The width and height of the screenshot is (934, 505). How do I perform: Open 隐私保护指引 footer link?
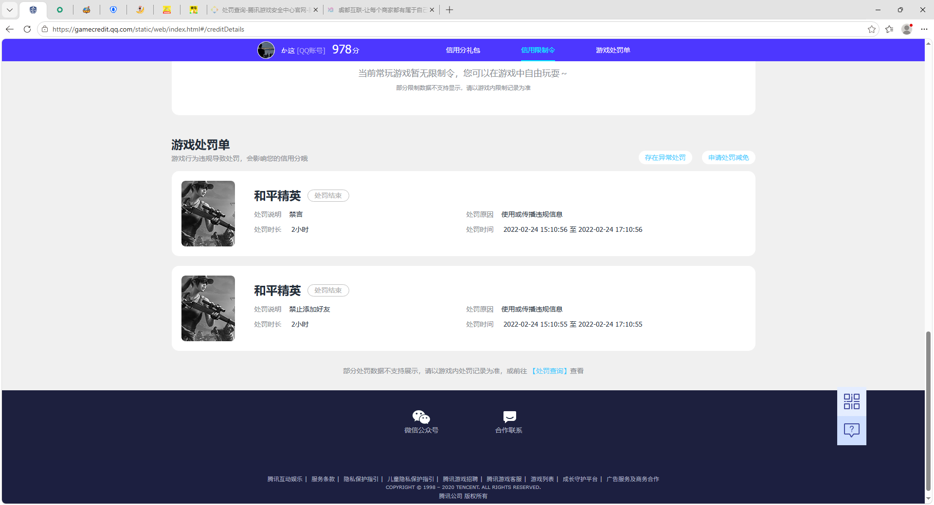click(x=361, y=479)
